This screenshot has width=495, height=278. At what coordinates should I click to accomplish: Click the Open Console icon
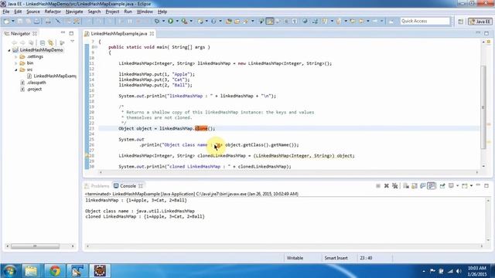pyautogui.click(x=464, y=186)
